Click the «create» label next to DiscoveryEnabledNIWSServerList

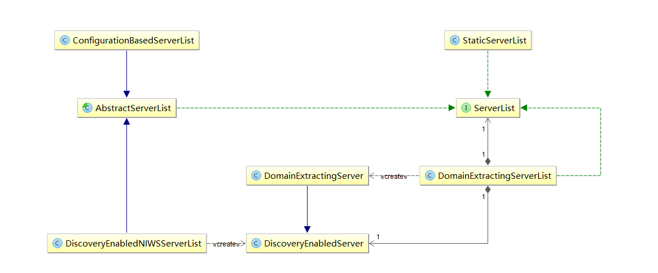tap(226, 244)
